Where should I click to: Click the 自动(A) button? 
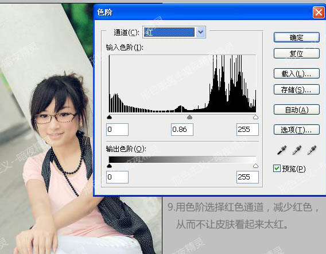click(297, 110)
